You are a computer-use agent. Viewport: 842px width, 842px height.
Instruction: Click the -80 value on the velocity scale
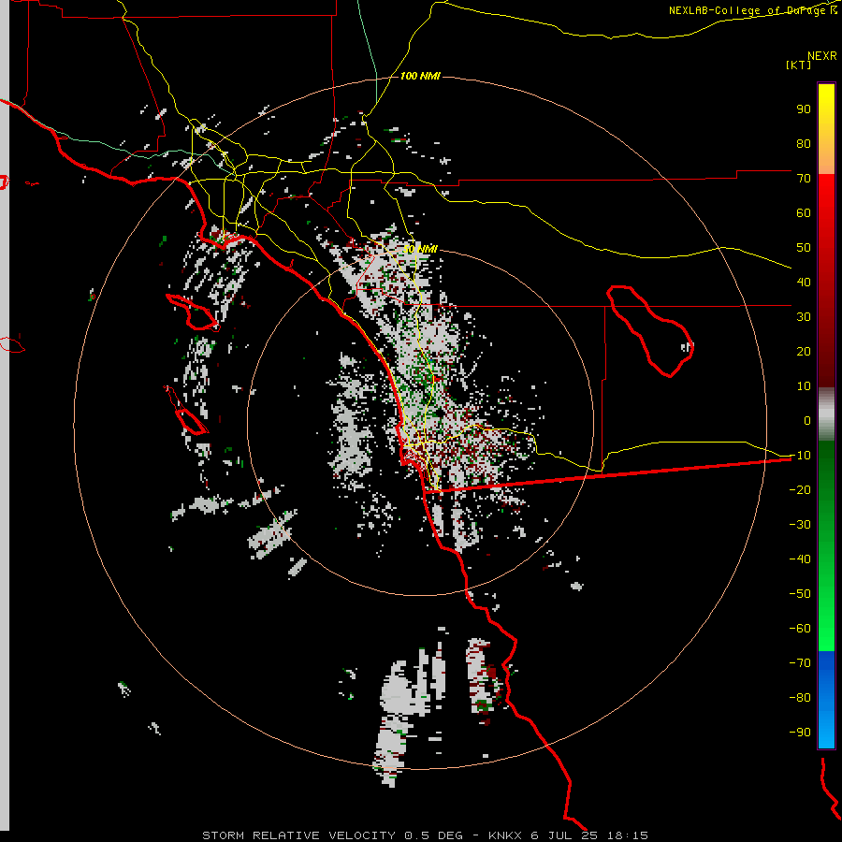pyautogui.click(x=800, y=698)
